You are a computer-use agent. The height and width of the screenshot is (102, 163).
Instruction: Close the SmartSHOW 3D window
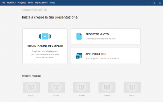click(x=160, y=3)
